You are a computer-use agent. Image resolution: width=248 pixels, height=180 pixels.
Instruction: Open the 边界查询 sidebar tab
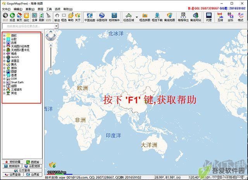pos(13,175)
